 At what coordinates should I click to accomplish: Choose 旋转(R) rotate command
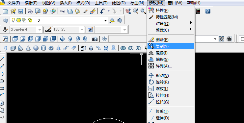click(x=171, y=82)
